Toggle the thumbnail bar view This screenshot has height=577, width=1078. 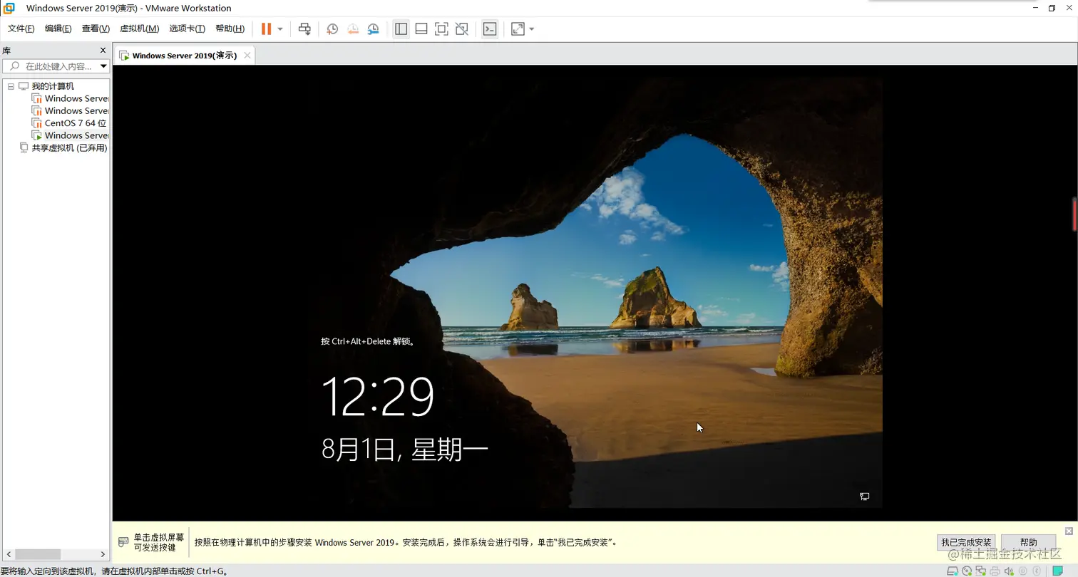[421, 28]
